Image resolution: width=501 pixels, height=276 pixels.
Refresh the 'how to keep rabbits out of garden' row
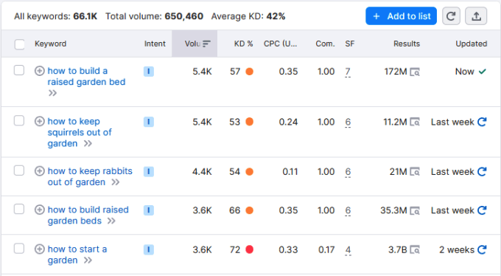(x=482, y=172)
